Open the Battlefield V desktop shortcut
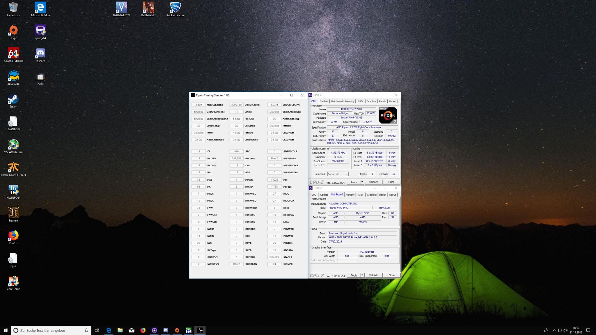Image resolution: width=596 pixels, height=335 pixels. pos(121,9)
